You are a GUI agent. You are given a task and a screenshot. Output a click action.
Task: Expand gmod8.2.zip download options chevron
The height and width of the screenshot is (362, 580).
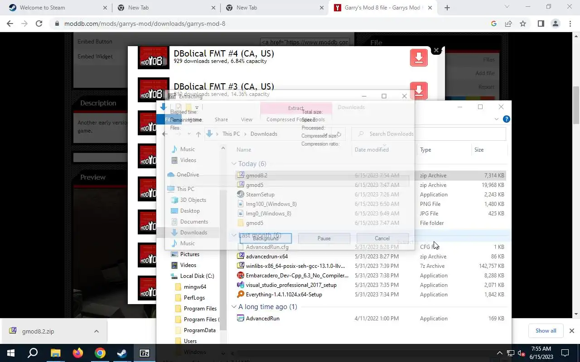pyautogui.click(x=97, y=331)
